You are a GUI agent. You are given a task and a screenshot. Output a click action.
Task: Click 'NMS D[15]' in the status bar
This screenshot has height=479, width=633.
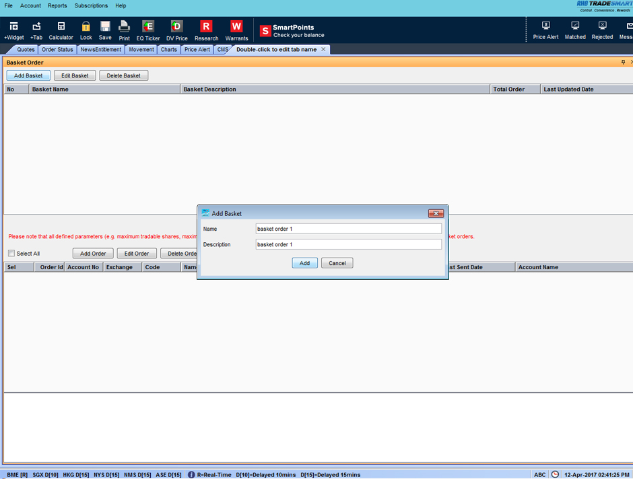(x=137, y=474)
